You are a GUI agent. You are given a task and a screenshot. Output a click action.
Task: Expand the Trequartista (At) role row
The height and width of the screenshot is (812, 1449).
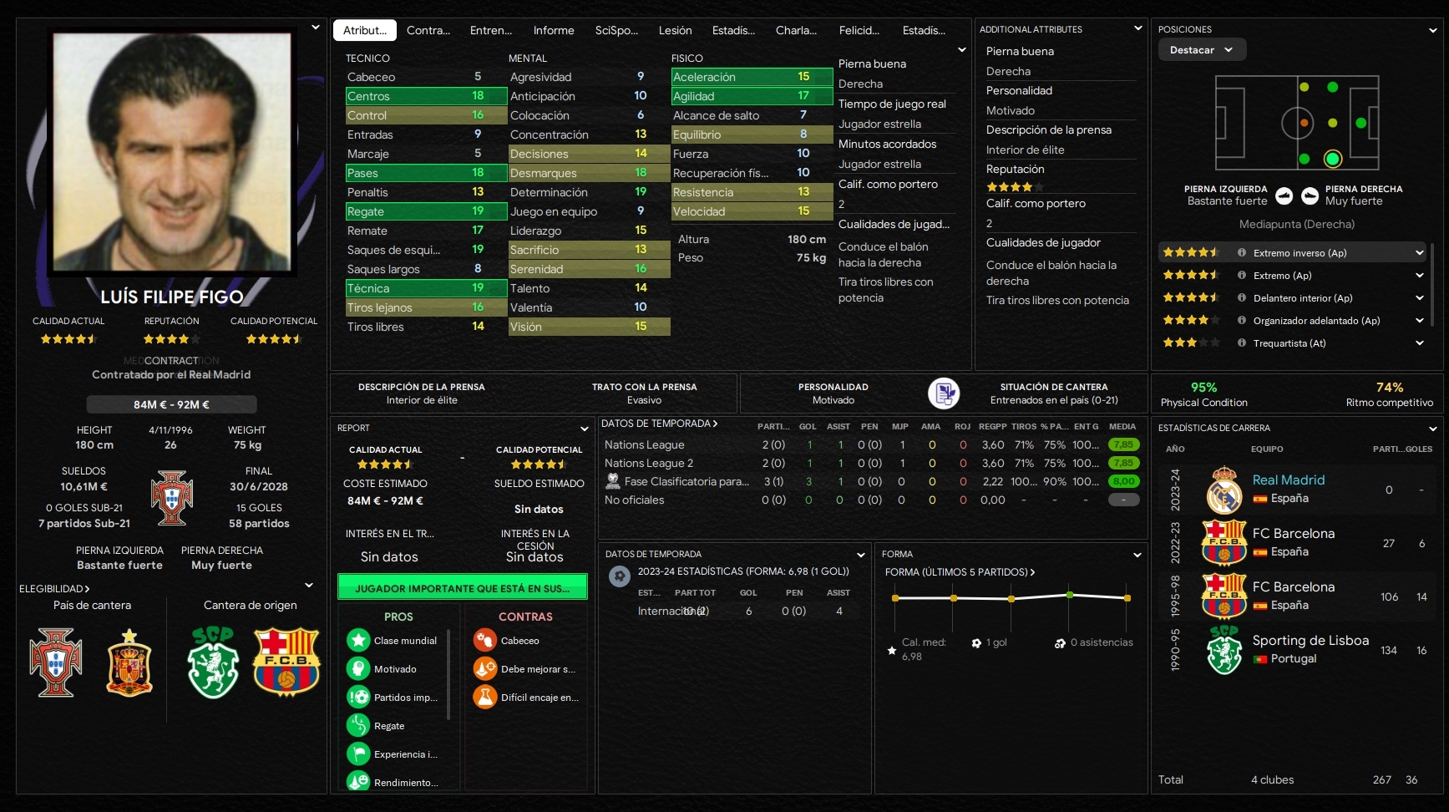(x=1420, y=343)
